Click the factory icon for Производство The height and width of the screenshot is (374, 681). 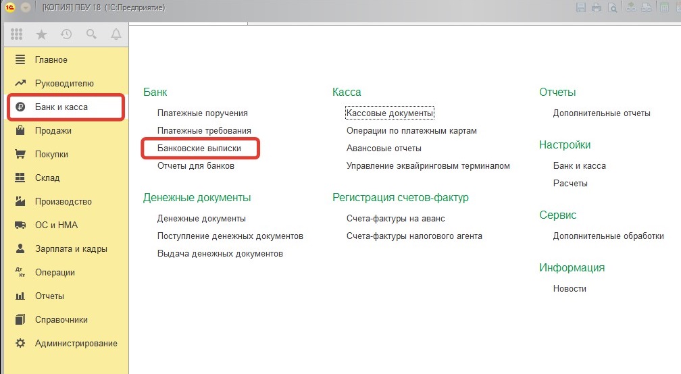click(20, 201)
